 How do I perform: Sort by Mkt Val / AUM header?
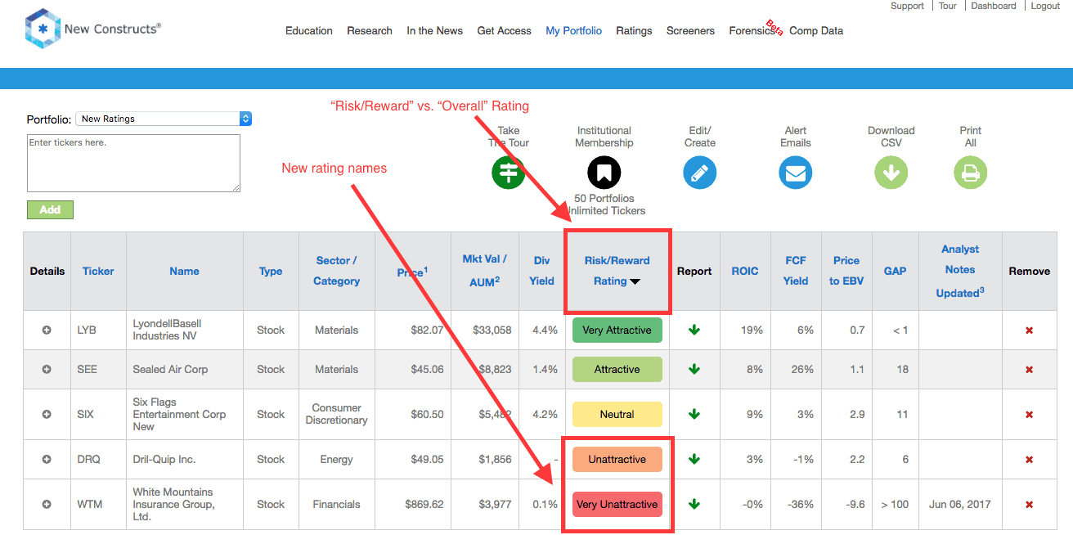click(x=485, y=271)
